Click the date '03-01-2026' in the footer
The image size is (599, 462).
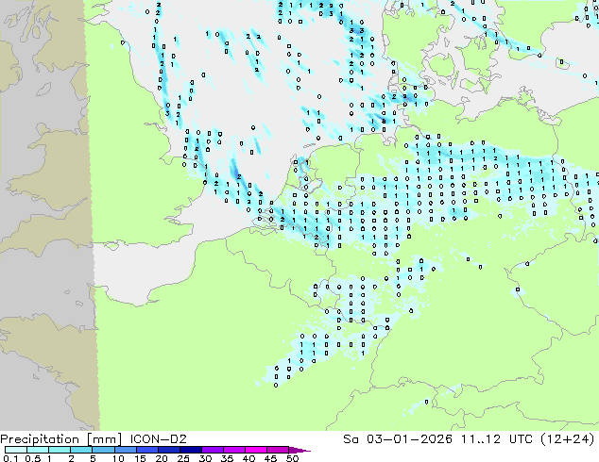pyautogui.click(x=409, y=439)
